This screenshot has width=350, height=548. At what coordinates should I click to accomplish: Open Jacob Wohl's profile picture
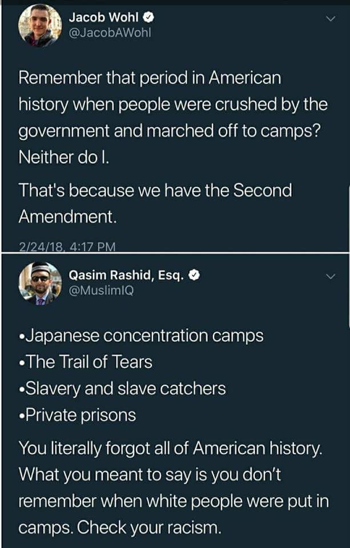pos(40,25)
